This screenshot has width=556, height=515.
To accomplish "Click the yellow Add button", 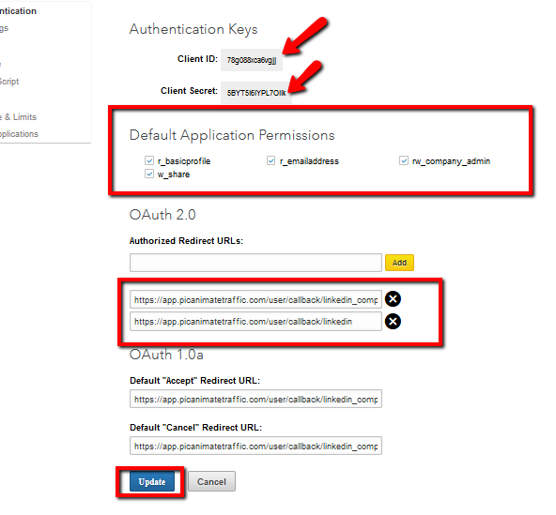I will [x=399, y=263].
